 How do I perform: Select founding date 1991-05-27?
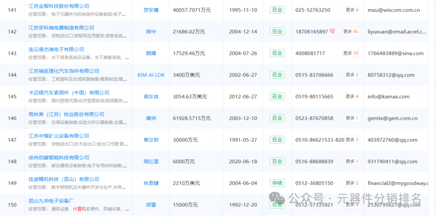[243, 140]
